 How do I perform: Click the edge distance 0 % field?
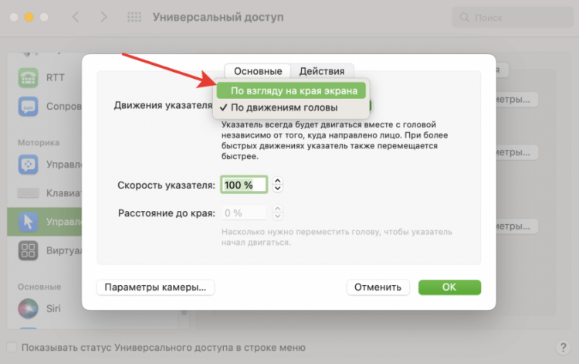pos(244,213)
